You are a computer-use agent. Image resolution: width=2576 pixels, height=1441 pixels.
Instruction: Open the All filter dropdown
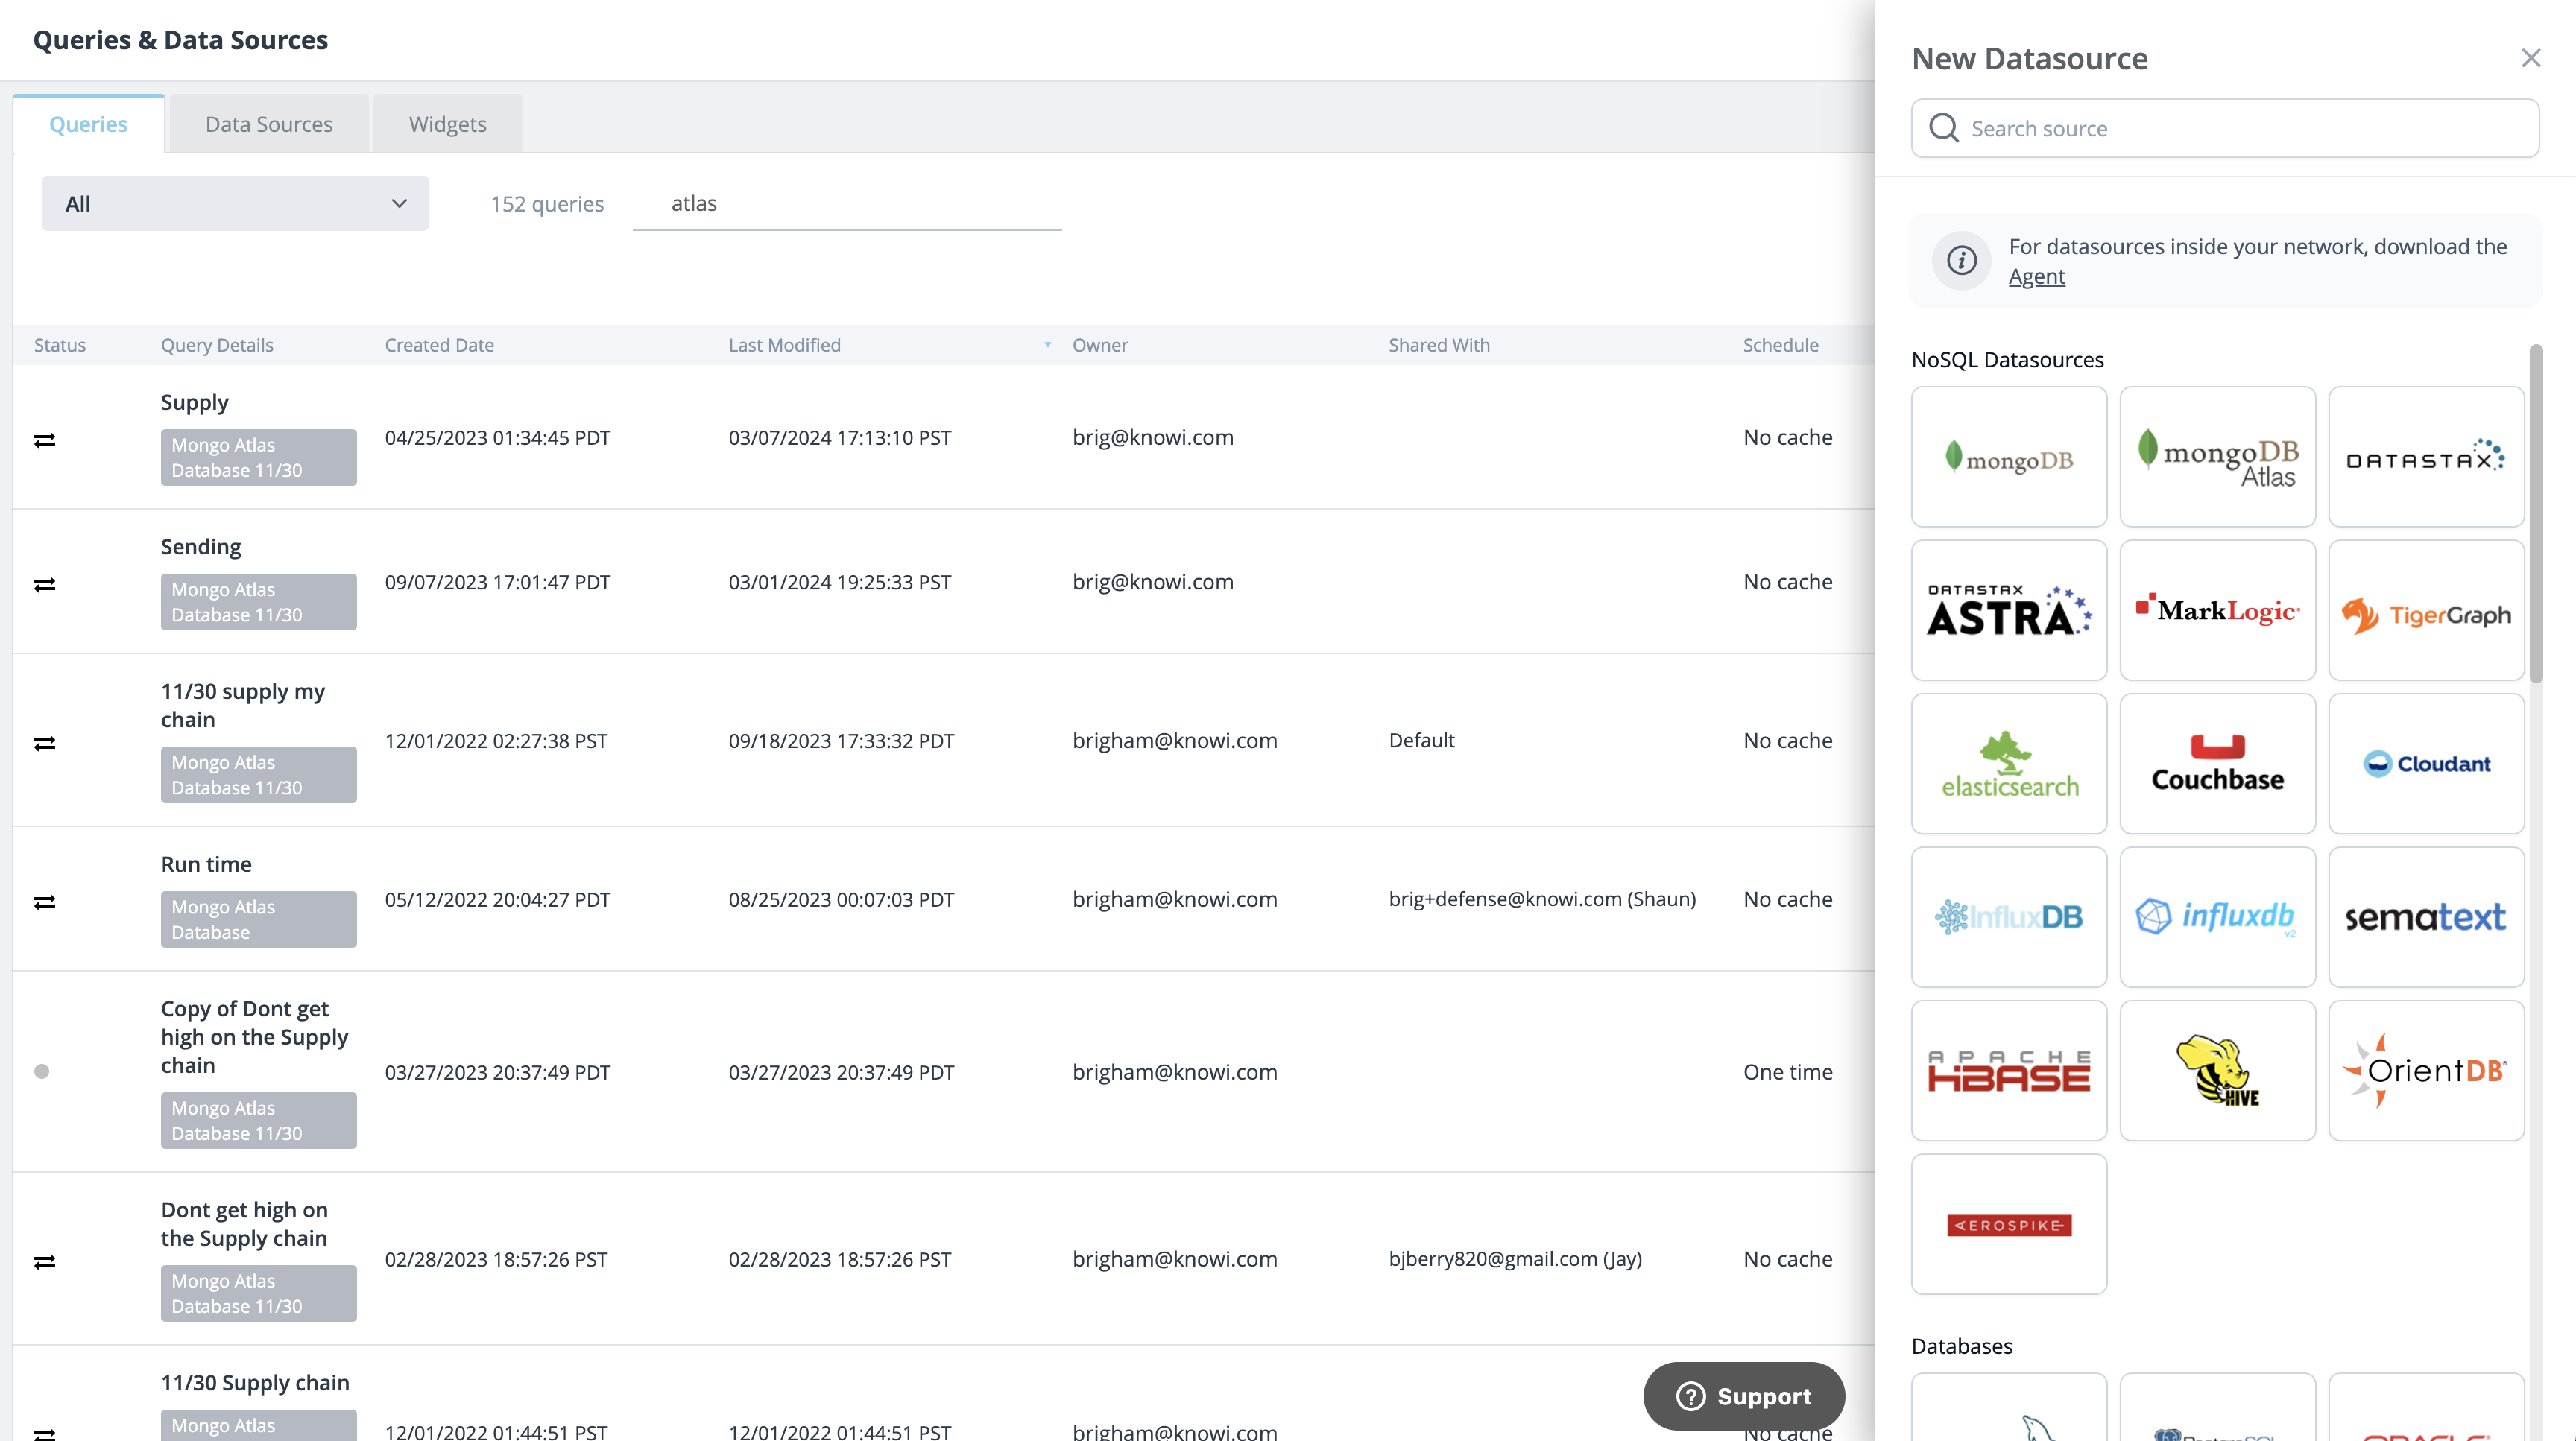point(235,204)
